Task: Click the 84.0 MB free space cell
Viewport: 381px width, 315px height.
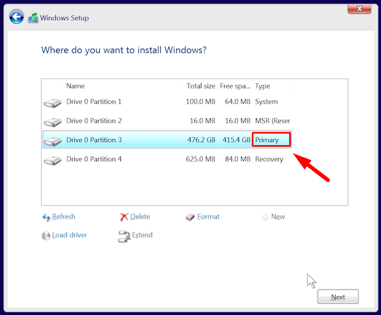Action: click(238, 159)
